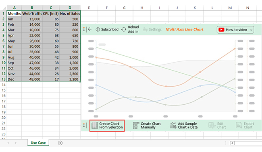Click the Edit Chart pencil icon
This screenshot has width=262, height=152.
coord(212,126)
